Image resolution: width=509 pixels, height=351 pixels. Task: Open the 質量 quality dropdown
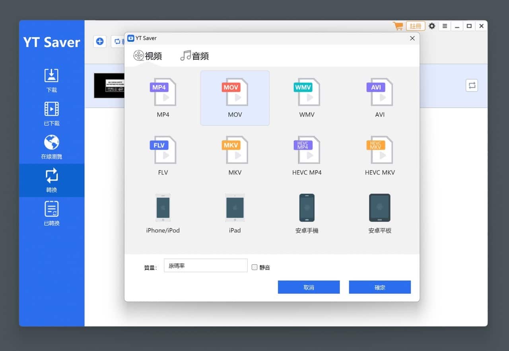tap(206, 265)
